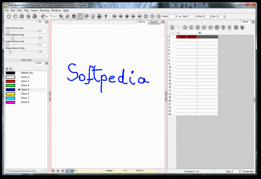Jump to first frame button
This screenshot has width=261, height=179.
114,16
